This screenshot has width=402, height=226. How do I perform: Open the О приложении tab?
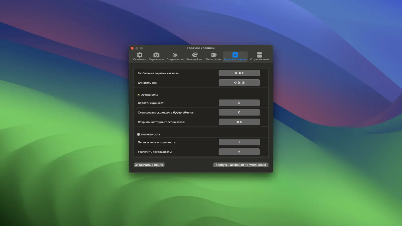click(x=259, y=56)
